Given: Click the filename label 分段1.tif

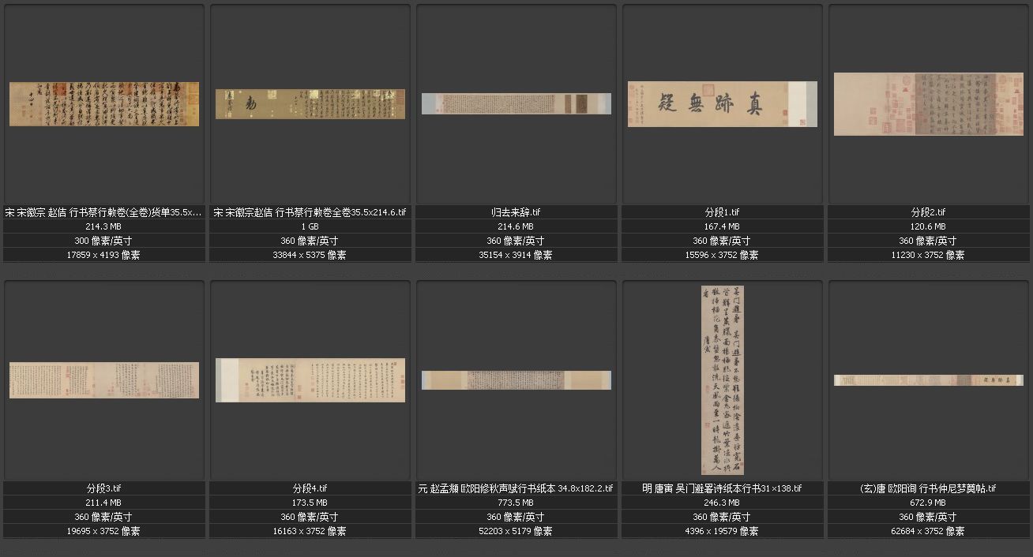Looking at the screenshot, I should (722, 212).
